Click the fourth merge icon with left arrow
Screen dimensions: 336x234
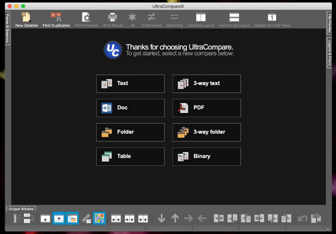[259, 218]
